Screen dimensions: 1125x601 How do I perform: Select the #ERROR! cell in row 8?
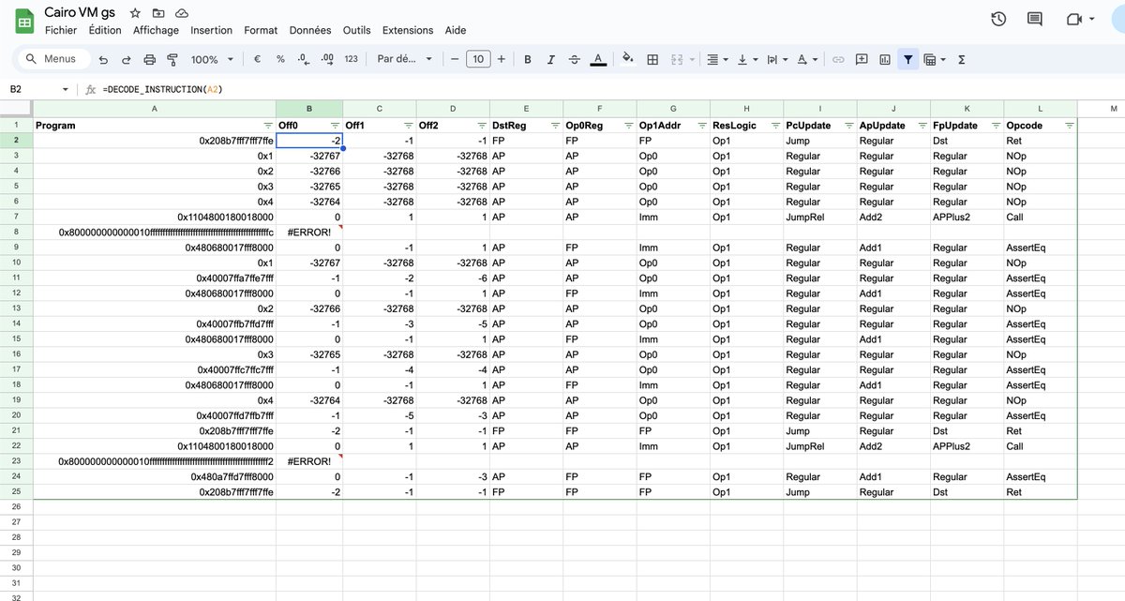pos(309,232)
